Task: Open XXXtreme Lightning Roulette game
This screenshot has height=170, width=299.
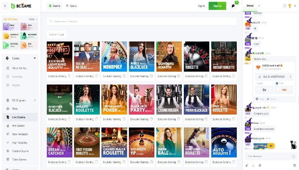Action: (x=59, y=57)
